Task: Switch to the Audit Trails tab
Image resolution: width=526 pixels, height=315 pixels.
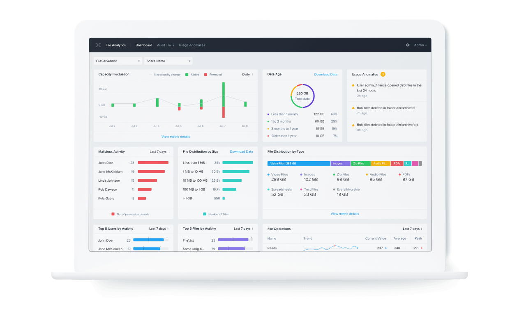Action: [165, 45]
